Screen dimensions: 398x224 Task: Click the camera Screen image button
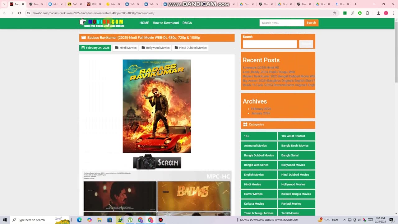point(157,162)
